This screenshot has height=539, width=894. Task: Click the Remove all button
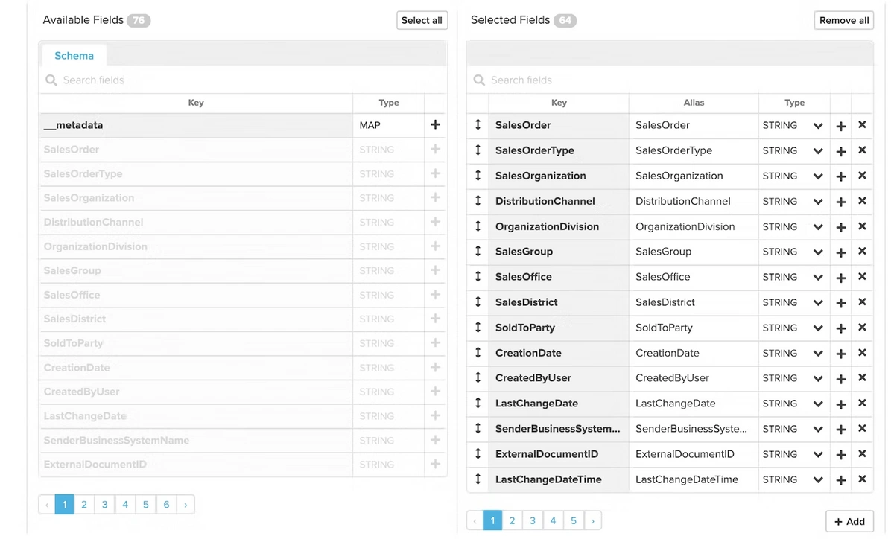click(844, 20)
